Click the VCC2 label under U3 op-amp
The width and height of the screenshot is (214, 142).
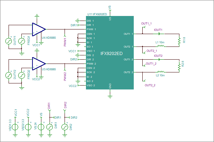click(x=36, y=79)
